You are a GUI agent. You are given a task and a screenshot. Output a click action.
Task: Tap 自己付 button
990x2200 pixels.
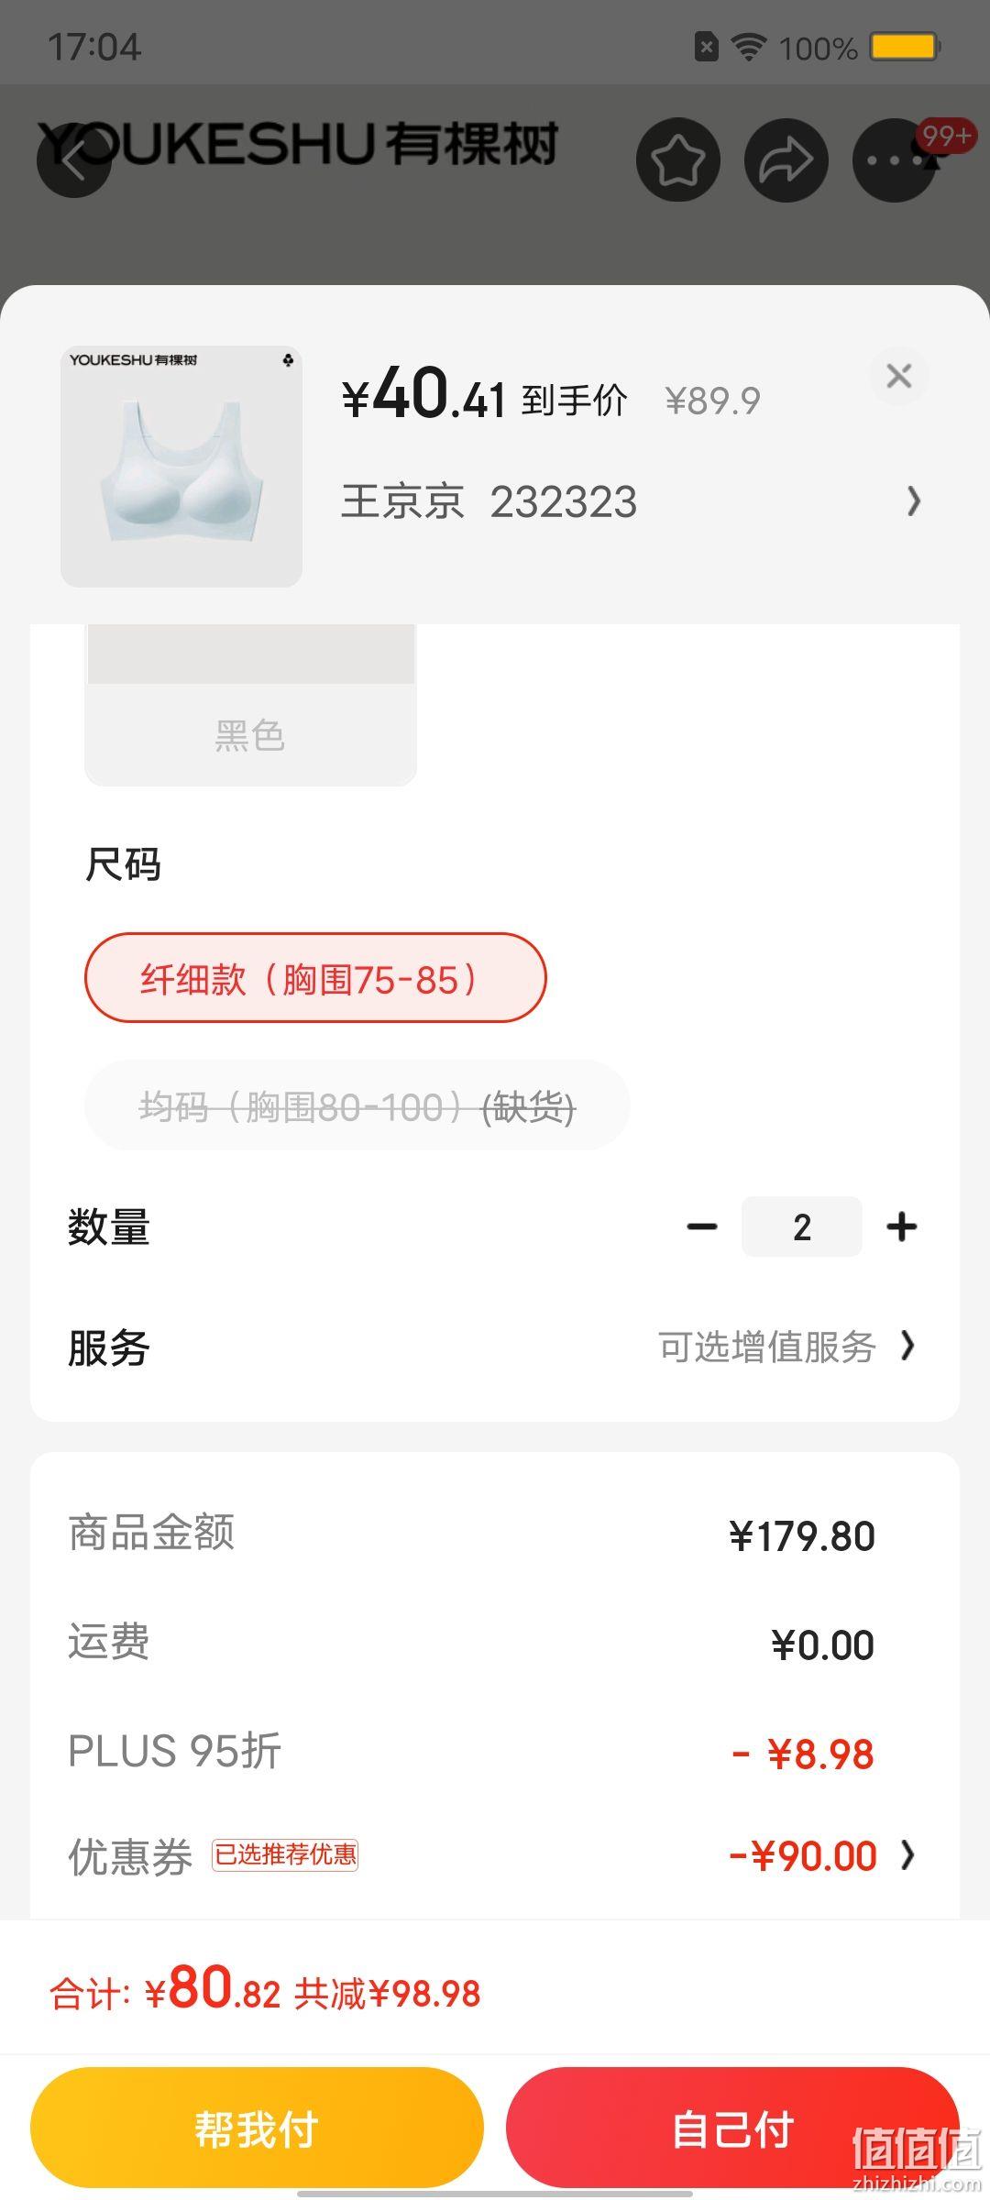tap(732, 2128)
